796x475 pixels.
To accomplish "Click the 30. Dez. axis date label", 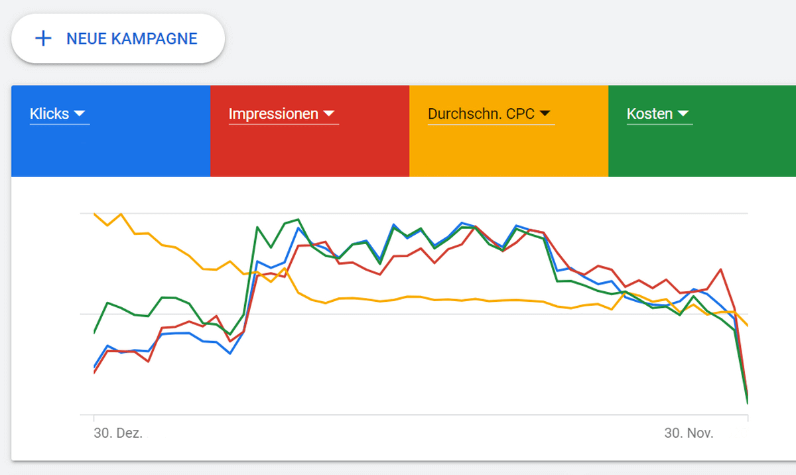I will coord(118,433).
